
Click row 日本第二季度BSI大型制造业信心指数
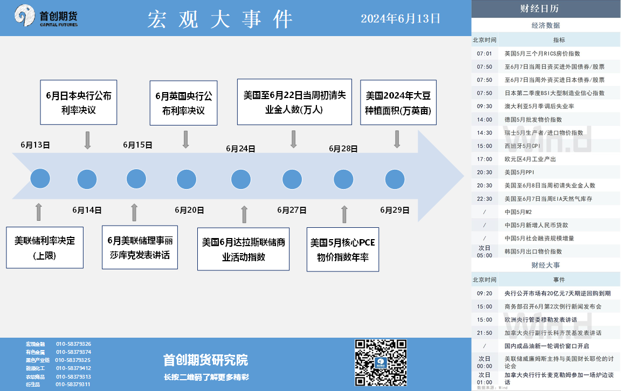(546, 93)
